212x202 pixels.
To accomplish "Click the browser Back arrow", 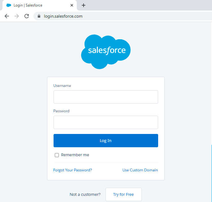I will [x=7, y=16].
